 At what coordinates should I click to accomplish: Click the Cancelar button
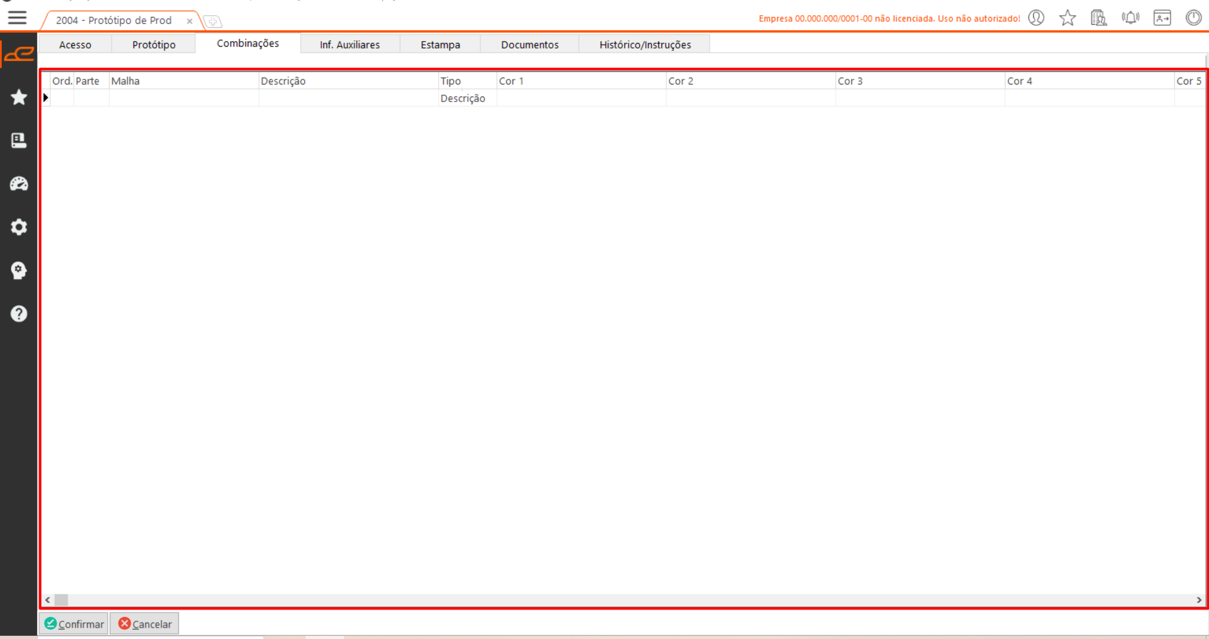[145, 624]
